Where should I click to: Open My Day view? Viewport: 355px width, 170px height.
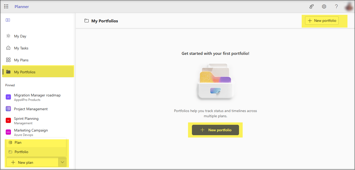[20, 36]
